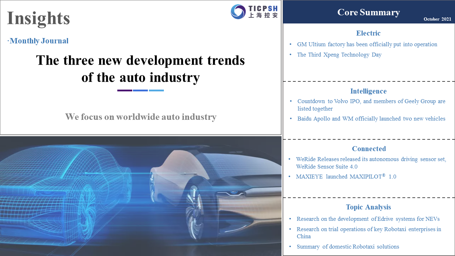Open the WeRide Sensor Suite 4.0 item
The width and height of the screenshot is (455, 256).
(x=371, y=163)
